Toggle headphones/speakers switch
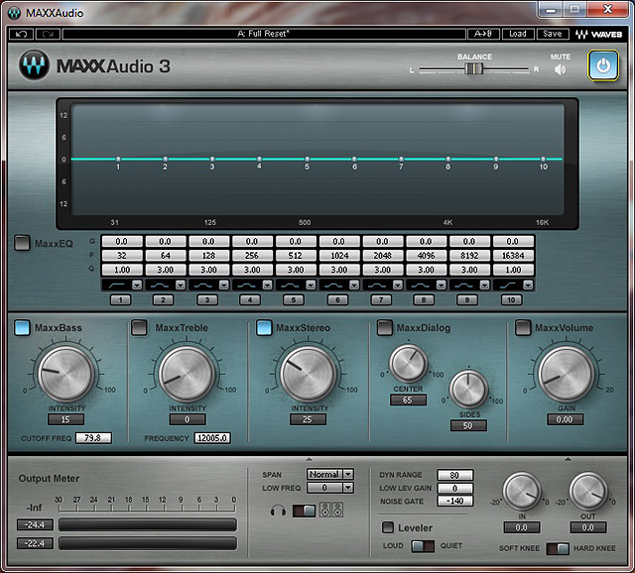 [304, 511]
